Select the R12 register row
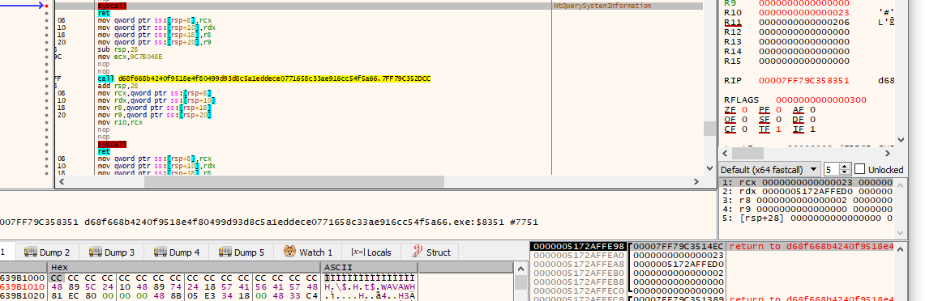Screen dimensions: 925x301 click(x=787, y=32)
